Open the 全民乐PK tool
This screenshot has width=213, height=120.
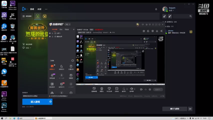point(62,85)
